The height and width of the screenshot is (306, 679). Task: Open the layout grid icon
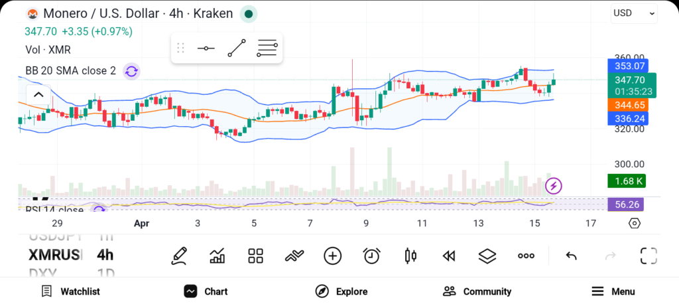click(x=256, y=256)
